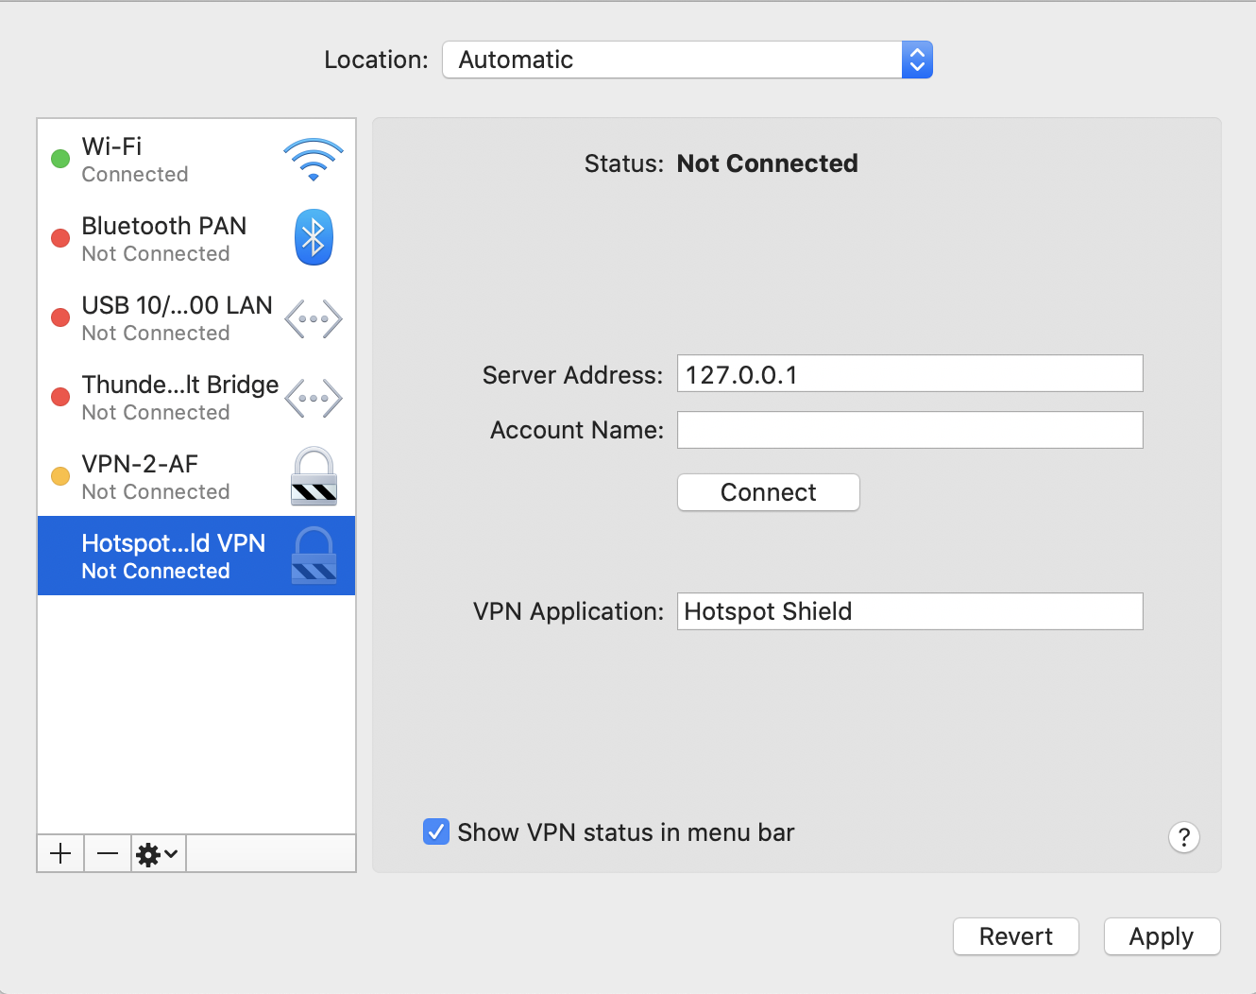This screenshot has height=994, width=1256.
Task: Click the green Wi-Fi status dot
Action: (60, 159)
